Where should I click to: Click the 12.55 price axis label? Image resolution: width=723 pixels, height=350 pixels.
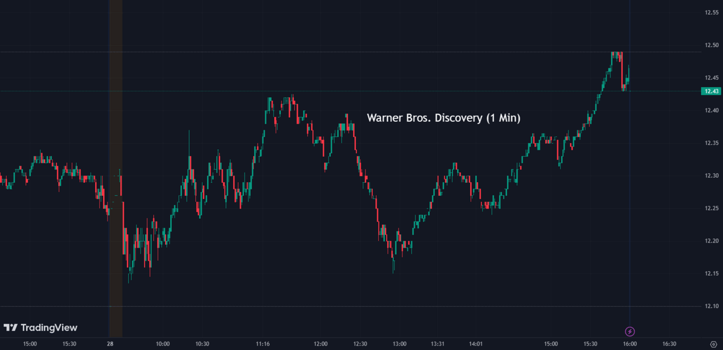click(712, 12)
